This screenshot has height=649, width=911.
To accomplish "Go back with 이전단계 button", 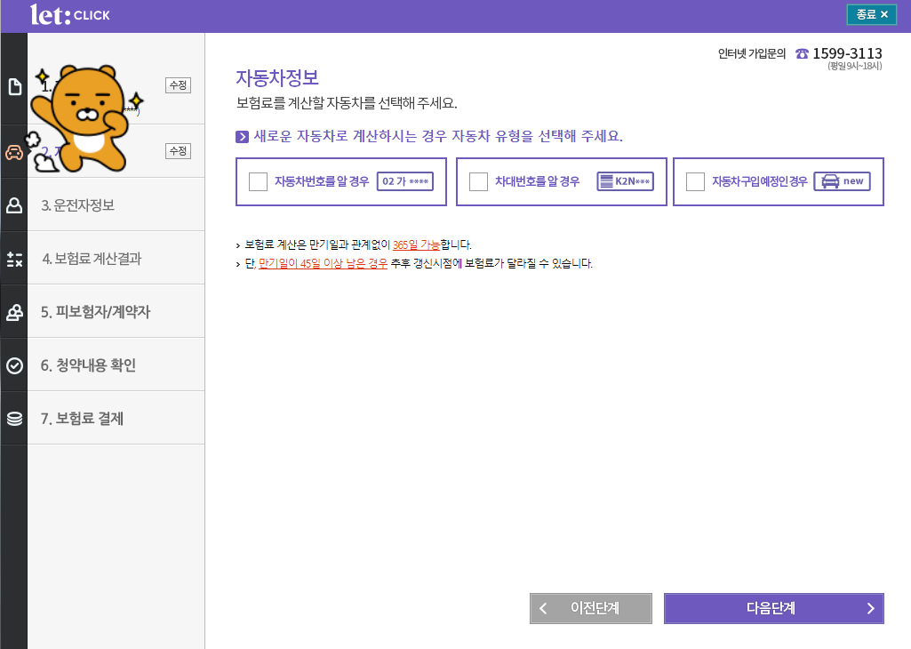I will click(x=591, y=608).
